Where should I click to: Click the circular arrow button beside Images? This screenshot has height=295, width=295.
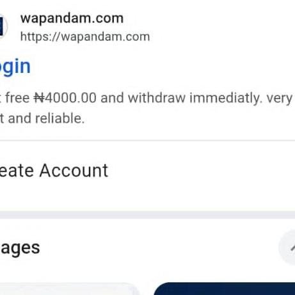(287, 248)
